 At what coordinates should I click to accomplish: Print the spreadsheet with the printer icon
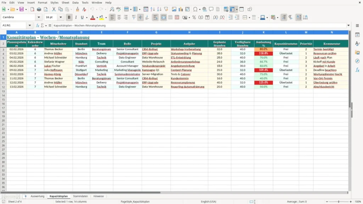pos(39,9)
